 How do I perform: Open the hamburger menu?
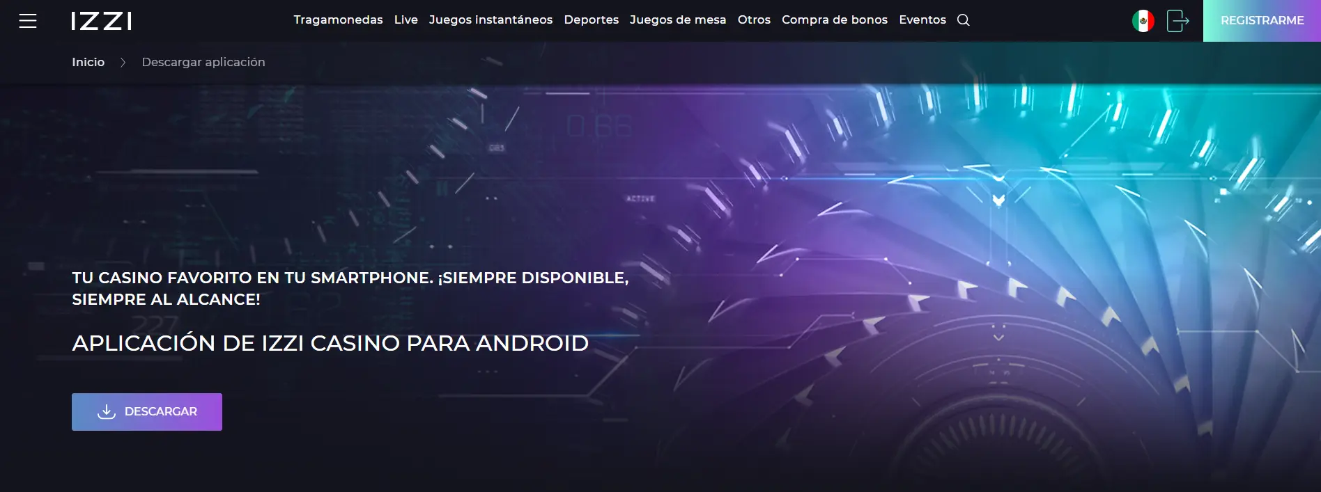click(x=28, y=21)
